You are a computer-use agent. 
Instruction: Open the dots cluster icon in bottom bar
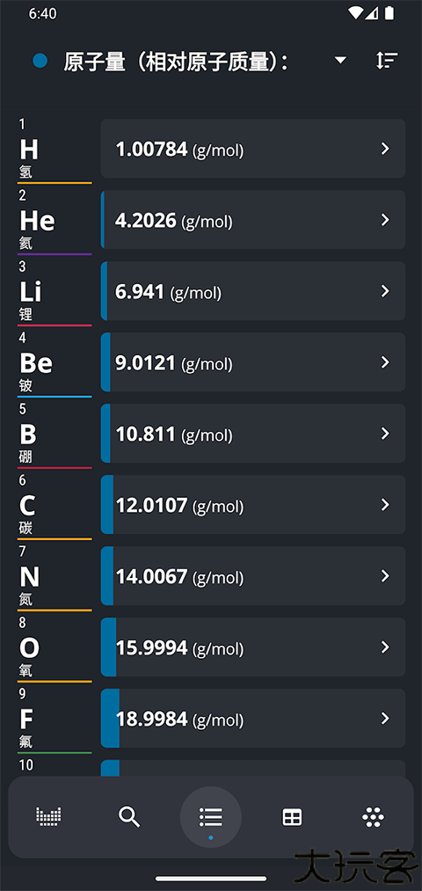pyautogui.click(x=373, y=817)
